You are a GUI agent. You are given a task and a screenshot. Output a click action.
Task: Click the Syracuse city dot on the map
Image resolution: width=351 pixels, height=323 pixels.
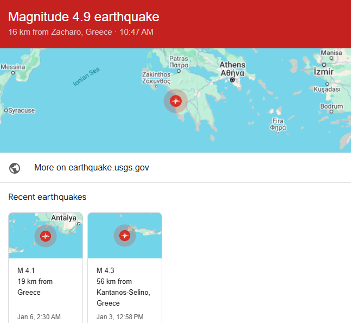point(5,110)
